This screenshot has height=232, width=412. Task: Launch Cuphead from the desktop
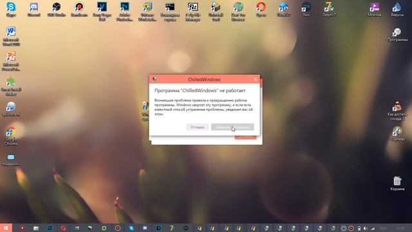tap(397, 133)
